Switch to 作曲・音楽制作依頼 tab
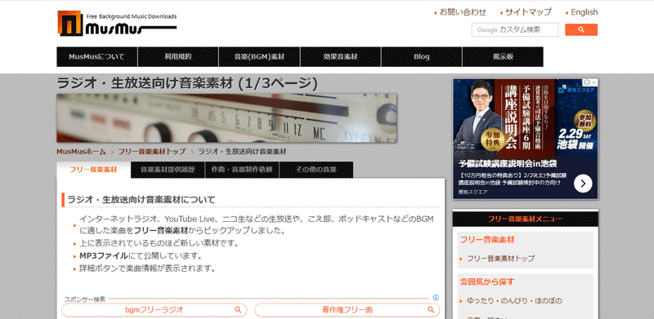Screen dimensions: 654x319 point(242,170)
